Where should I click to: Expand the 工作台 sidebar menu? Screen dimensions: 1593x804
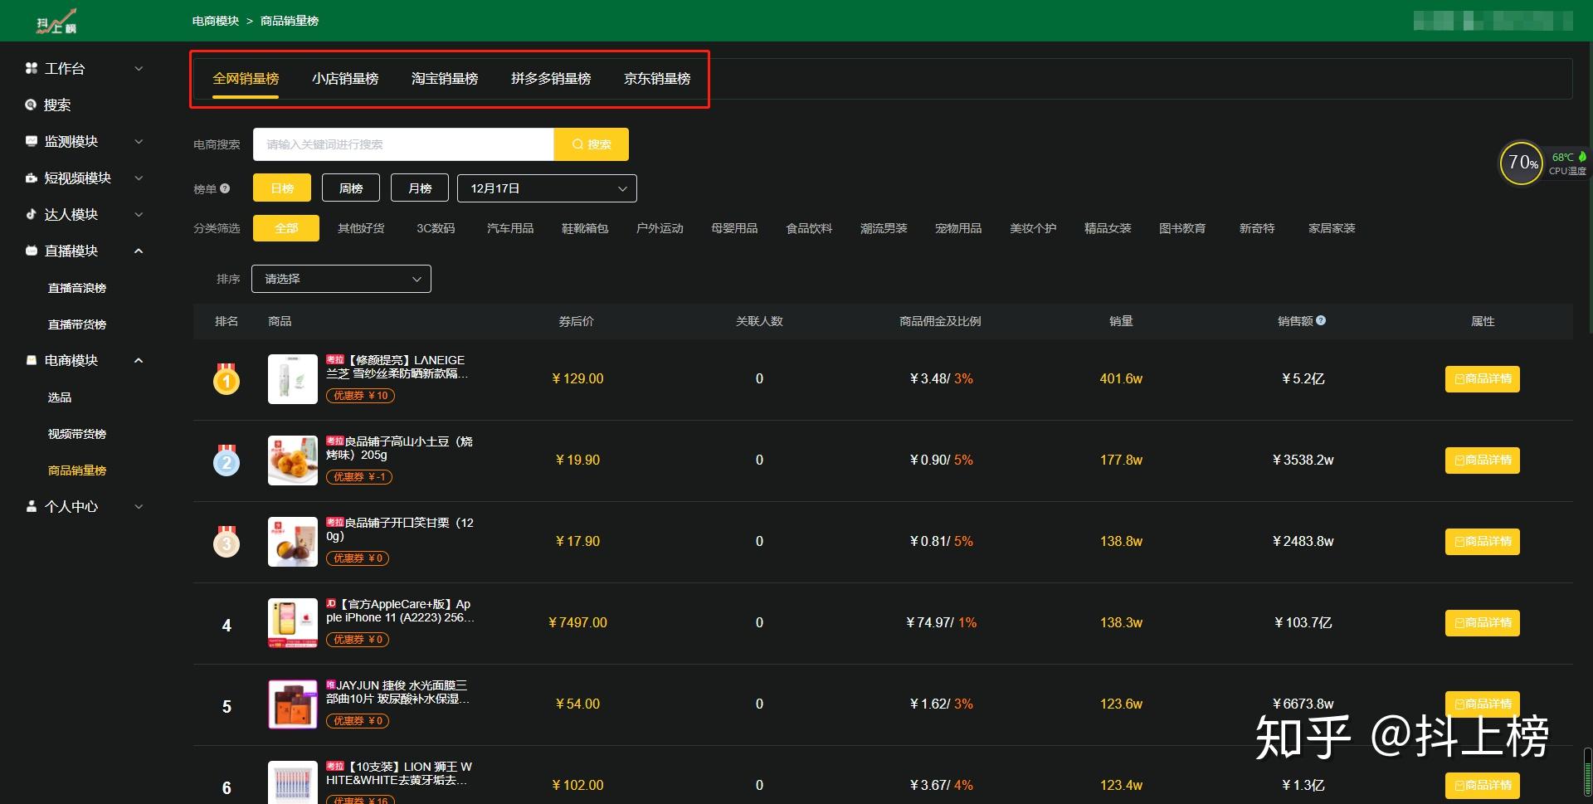[139, 68]
